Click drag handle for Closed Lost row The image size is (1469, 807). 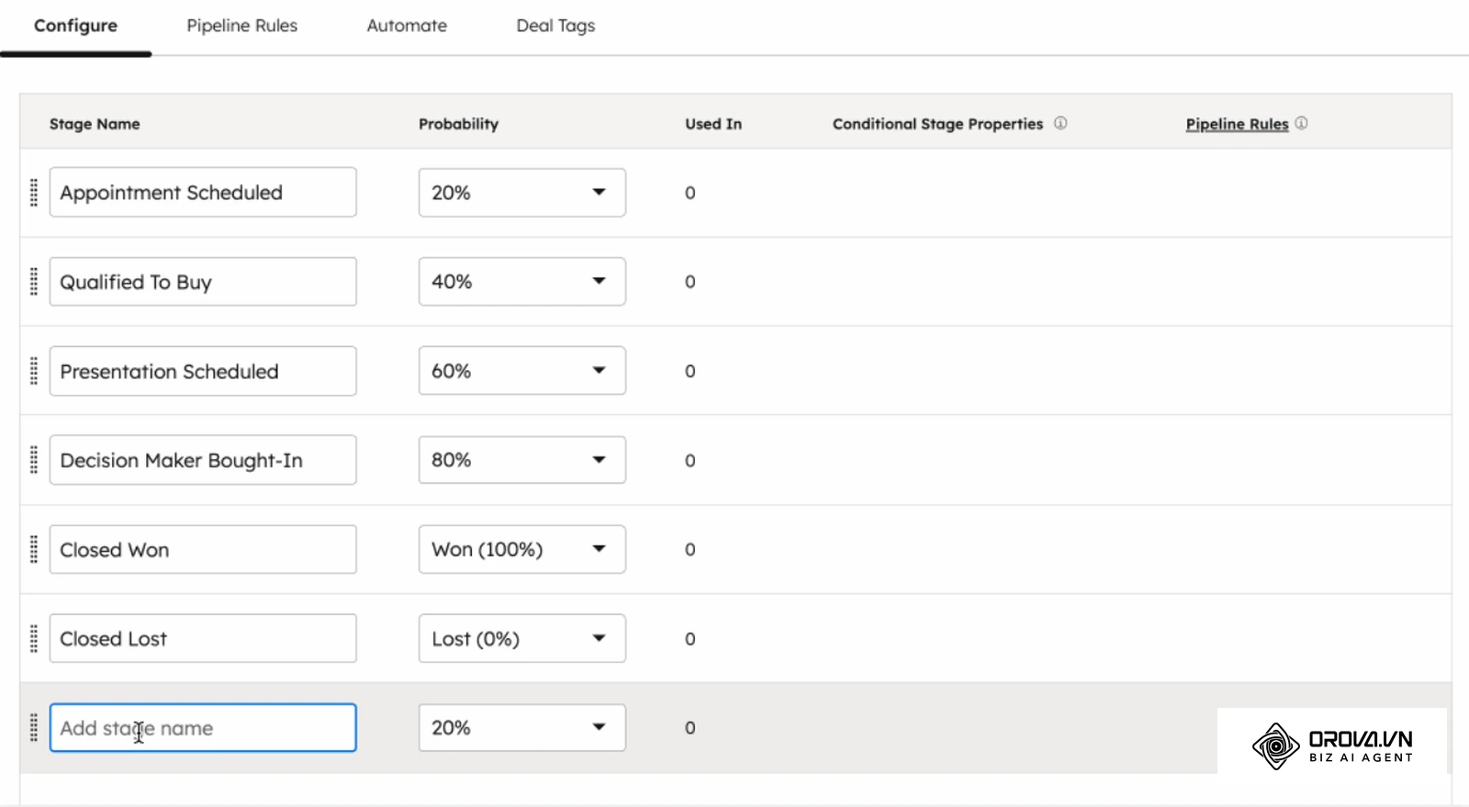tap(34, 638)
